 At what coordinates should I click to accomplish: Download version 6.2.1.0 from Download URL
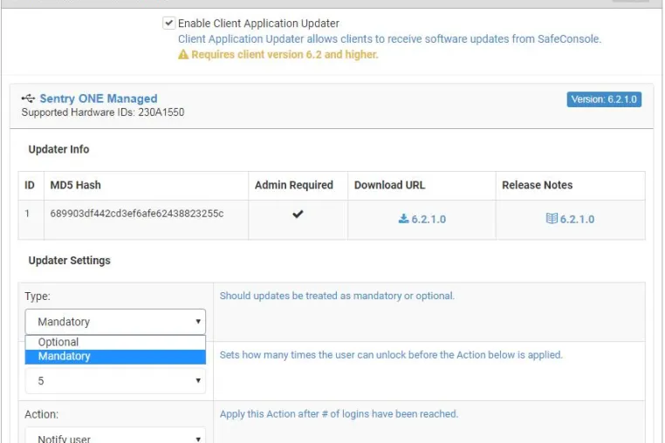(x=422, y=219)
